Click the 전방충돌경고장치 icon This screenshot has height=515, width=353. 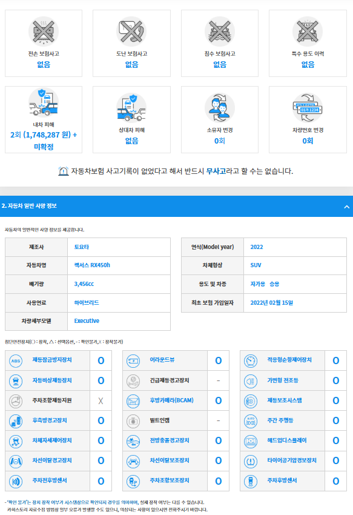(133, 441)
